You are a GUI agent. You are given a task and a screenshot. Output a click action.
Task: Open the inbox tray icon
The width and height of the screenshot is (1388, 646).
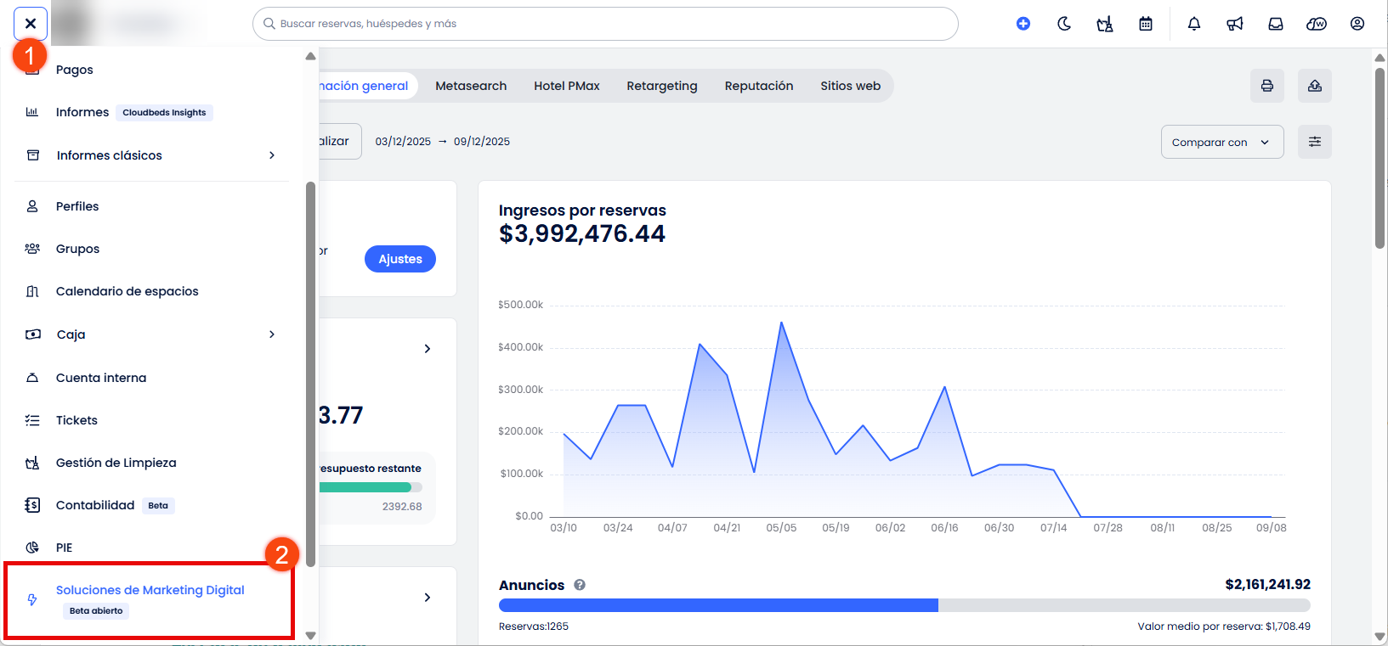1276,24
